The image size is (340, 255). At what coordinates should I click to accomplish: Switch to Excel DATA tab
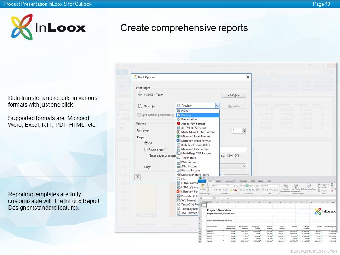point(253,181)
